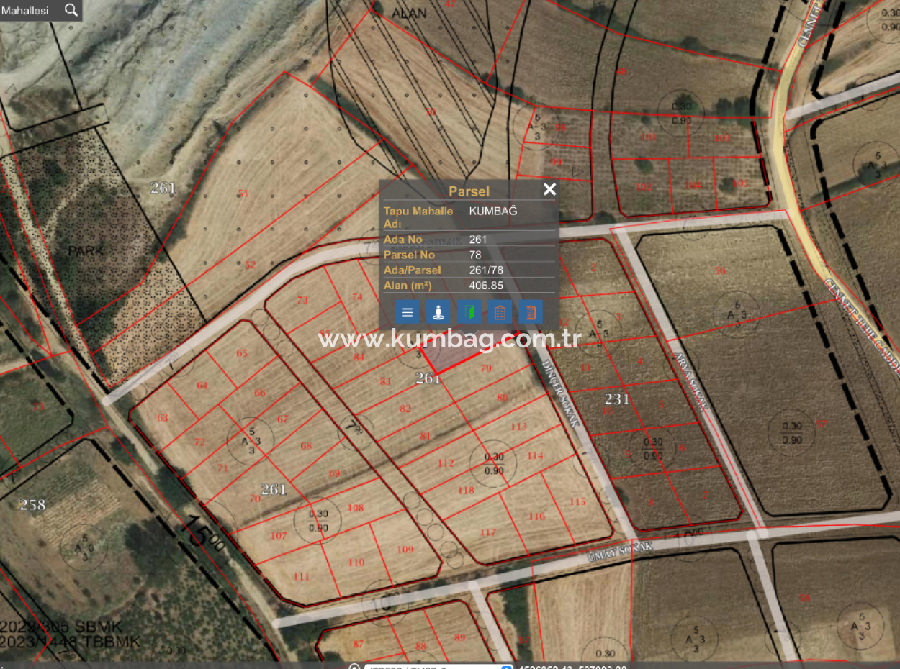Click the small blue icon near the coordinate field
This screenshot has height=669, width=900.
(506, 666)
